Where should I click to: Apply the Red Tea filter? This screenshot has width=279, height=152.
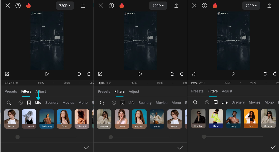pyautogui.click(x=139, y=119)
